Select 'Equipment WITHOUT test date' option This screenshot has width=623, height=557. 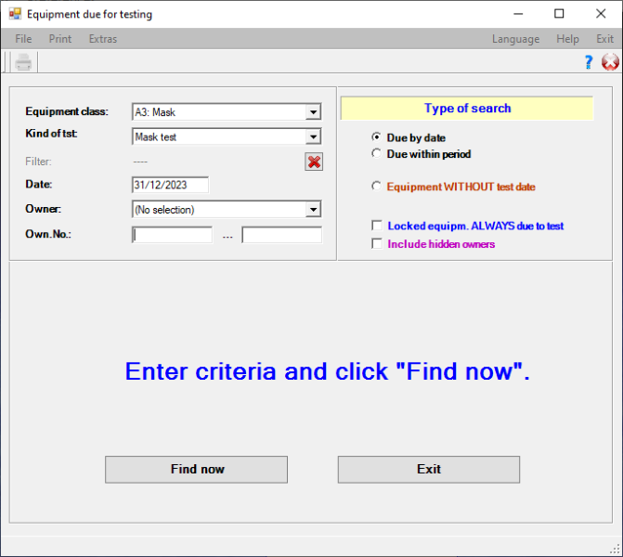click(376, 187)
